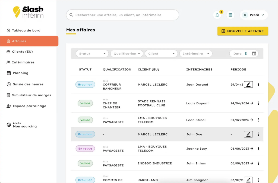Image resolution: width=278 pixels, height=183 pixels.
Task: Select the Mes affaires tab
Action: 81,30
